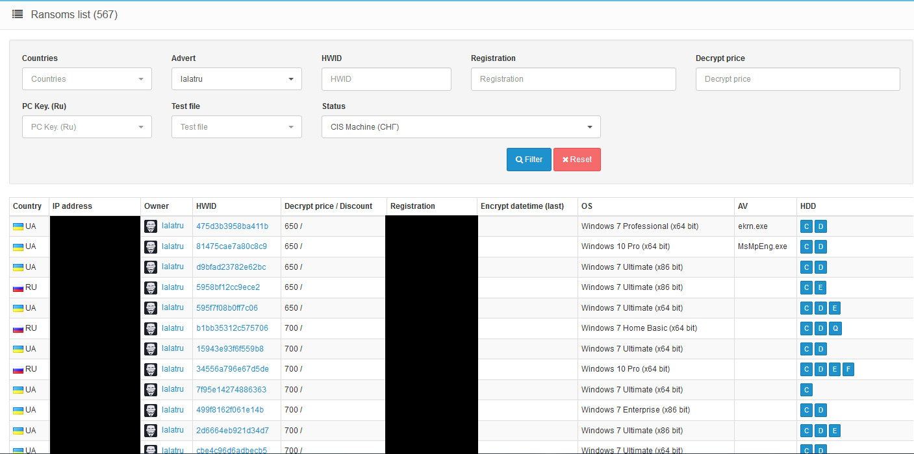Select drive C badge in row b1bb35312c575706
The height and width of the screenshot is (454, 914).
point(807,329)
